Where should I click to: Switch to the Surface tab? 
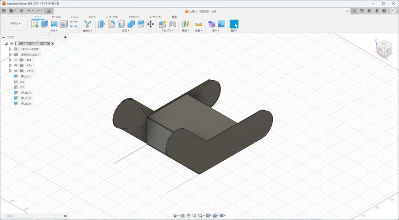coord(56,17)
